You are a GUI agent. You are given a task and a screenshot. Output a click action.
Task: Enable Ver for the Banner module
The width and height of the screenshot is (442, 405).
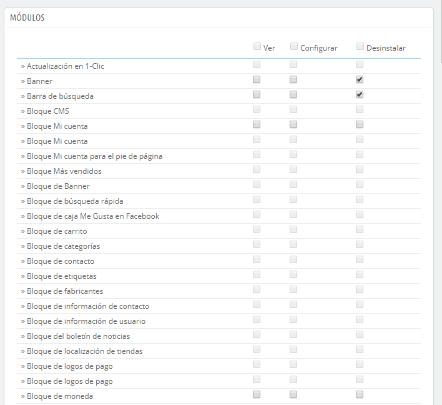click(257, 80)
